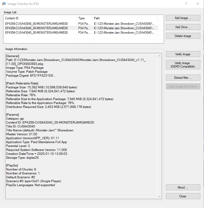This screenshot has width=204, height=208.
Task: Click the Verify Image button
Action: coord(183,54)
